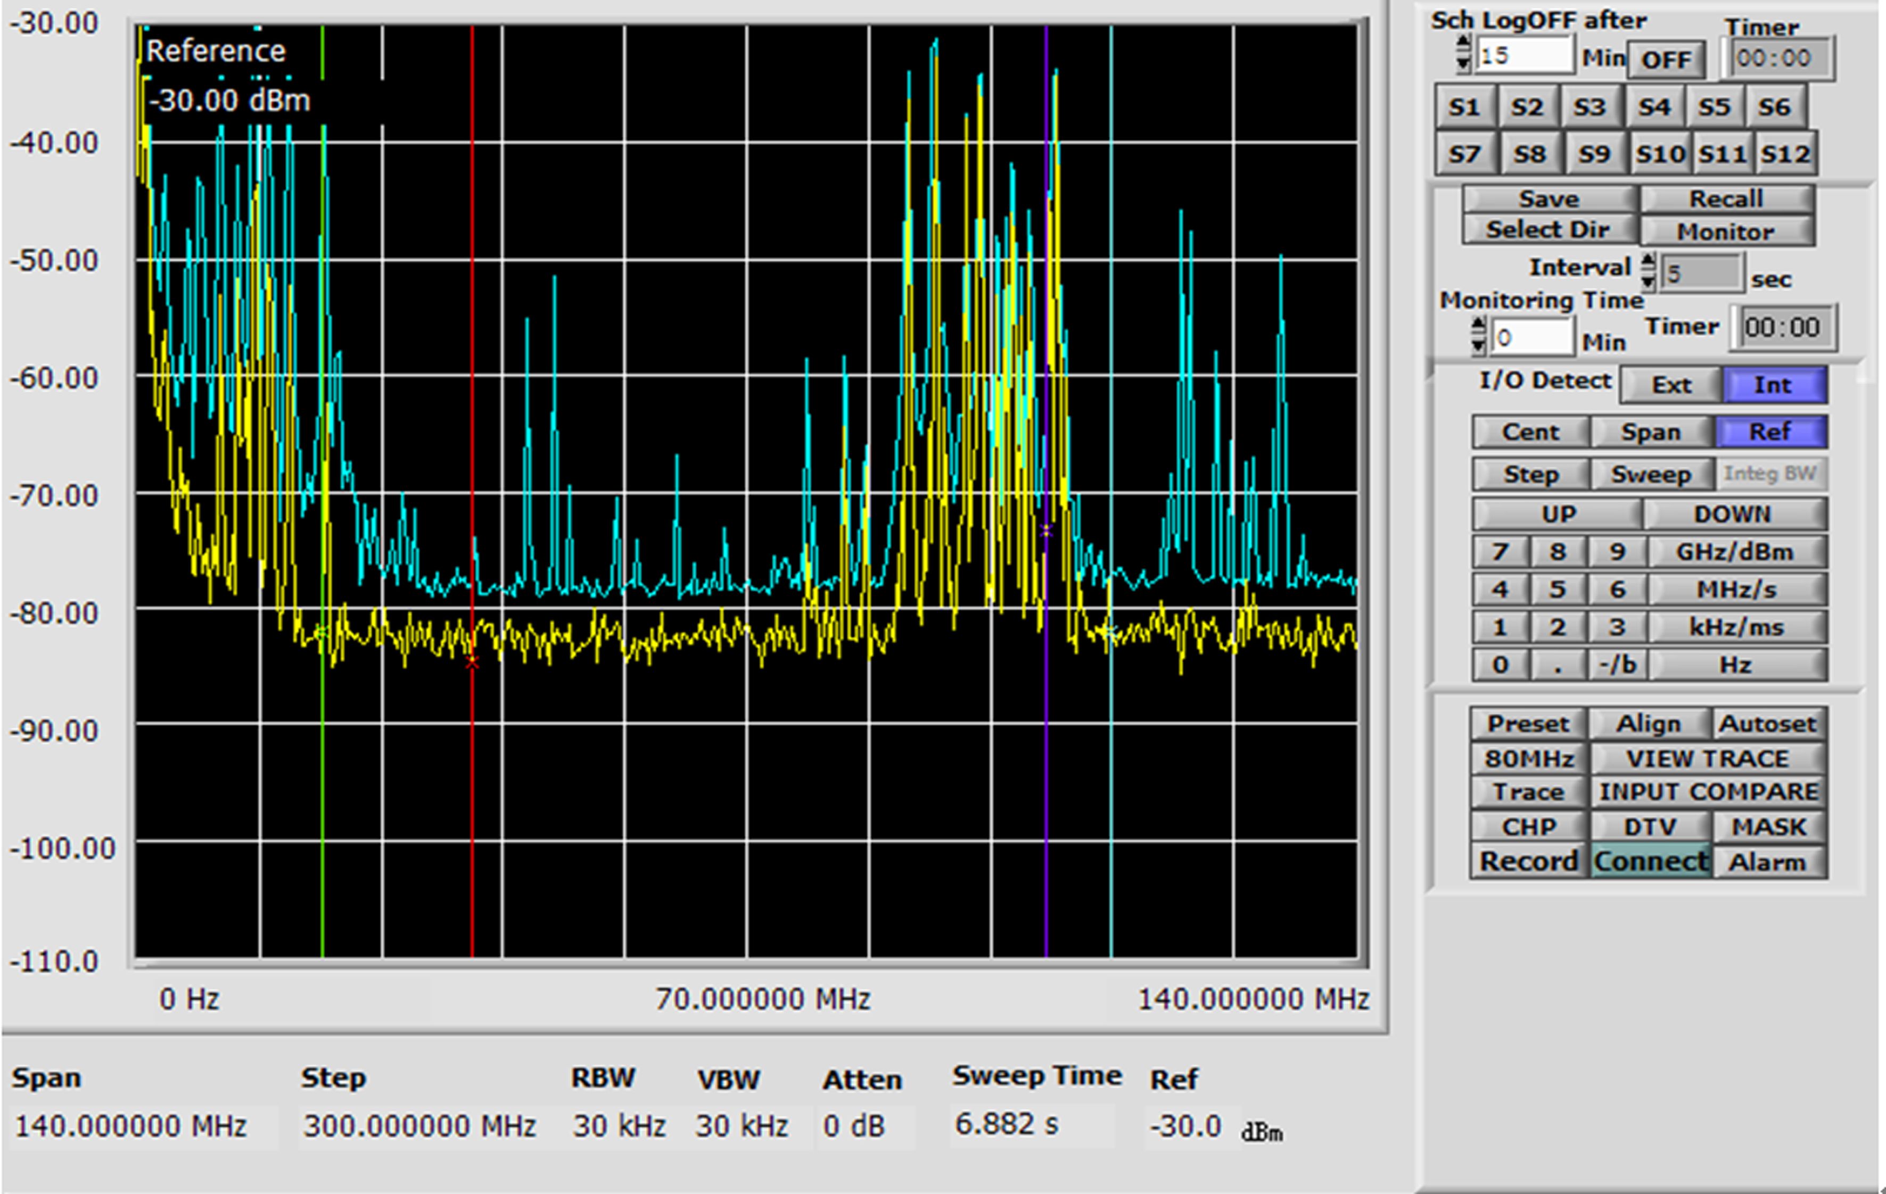Select the Span parameter mode
The height and width of the screenshot is (1194, 1886).
1651,432
